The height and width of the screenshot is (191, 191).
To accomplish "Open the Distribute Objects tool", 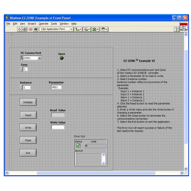I will click(x=87, y=29).
